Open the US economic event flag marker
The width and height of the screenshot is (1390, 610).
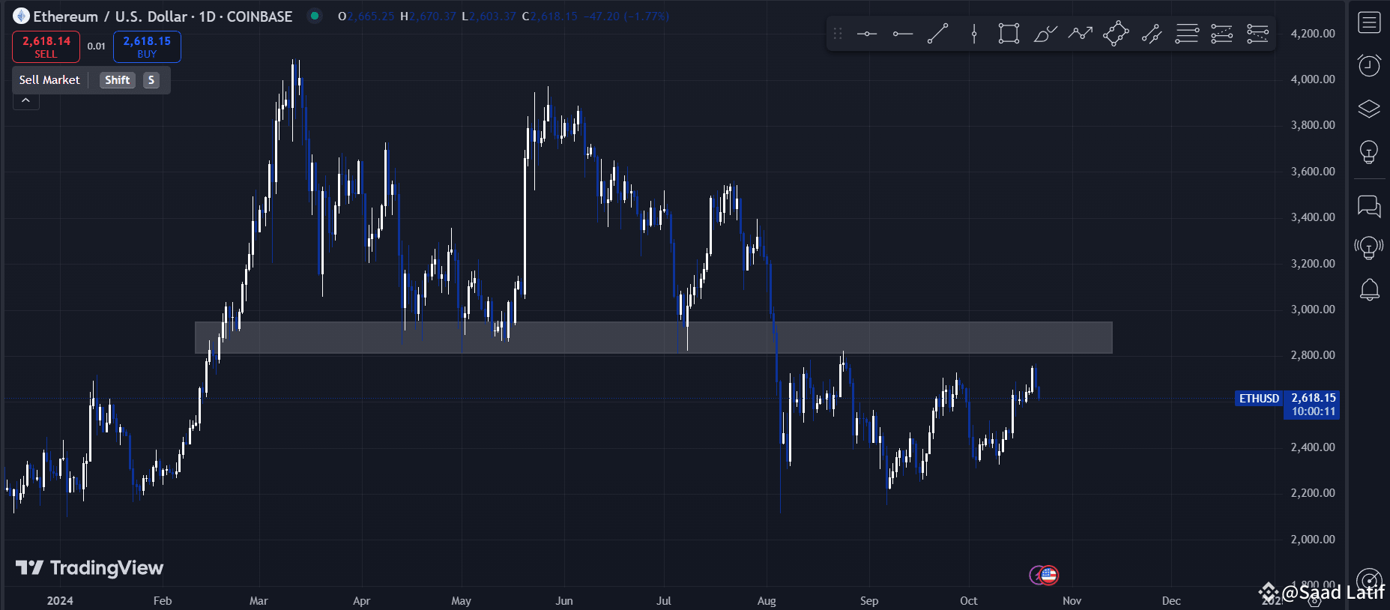[1049, 575]
